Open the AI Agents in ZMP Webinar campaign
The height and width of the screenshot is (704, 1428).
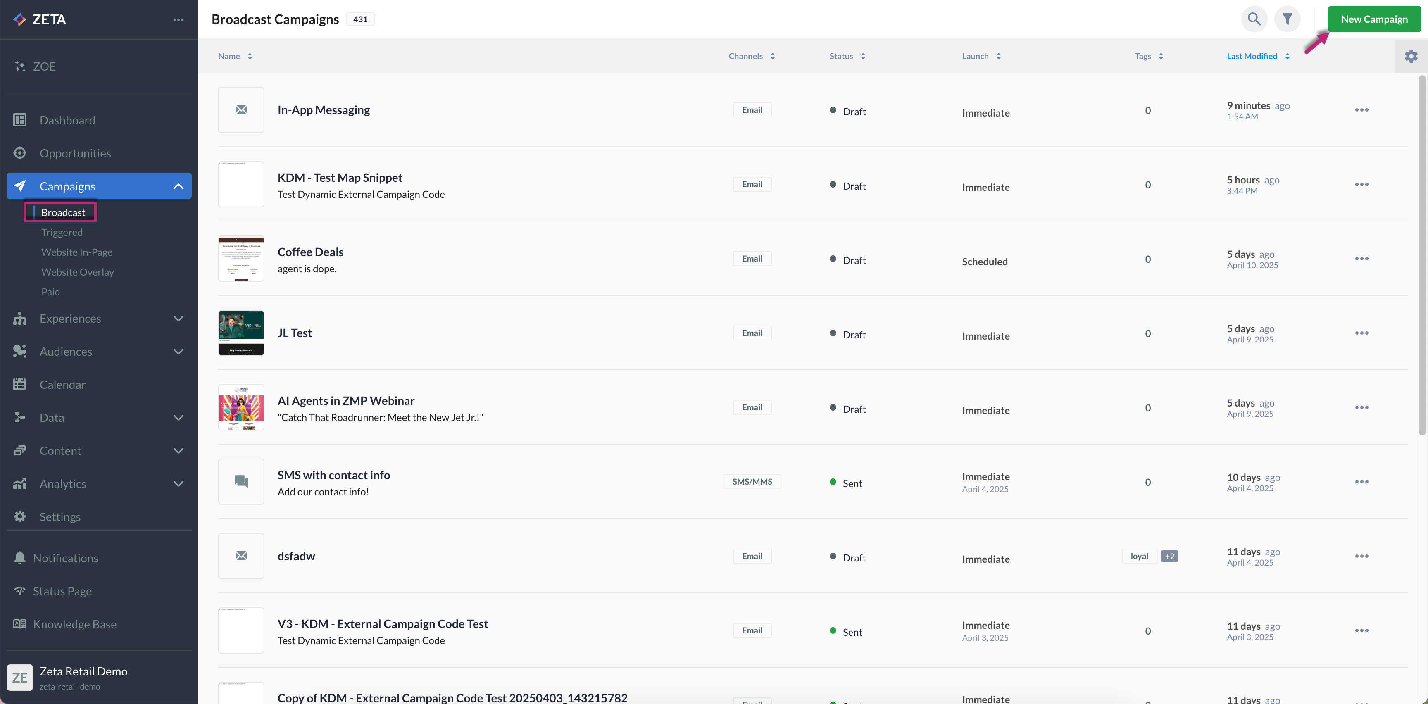(346, 401)
